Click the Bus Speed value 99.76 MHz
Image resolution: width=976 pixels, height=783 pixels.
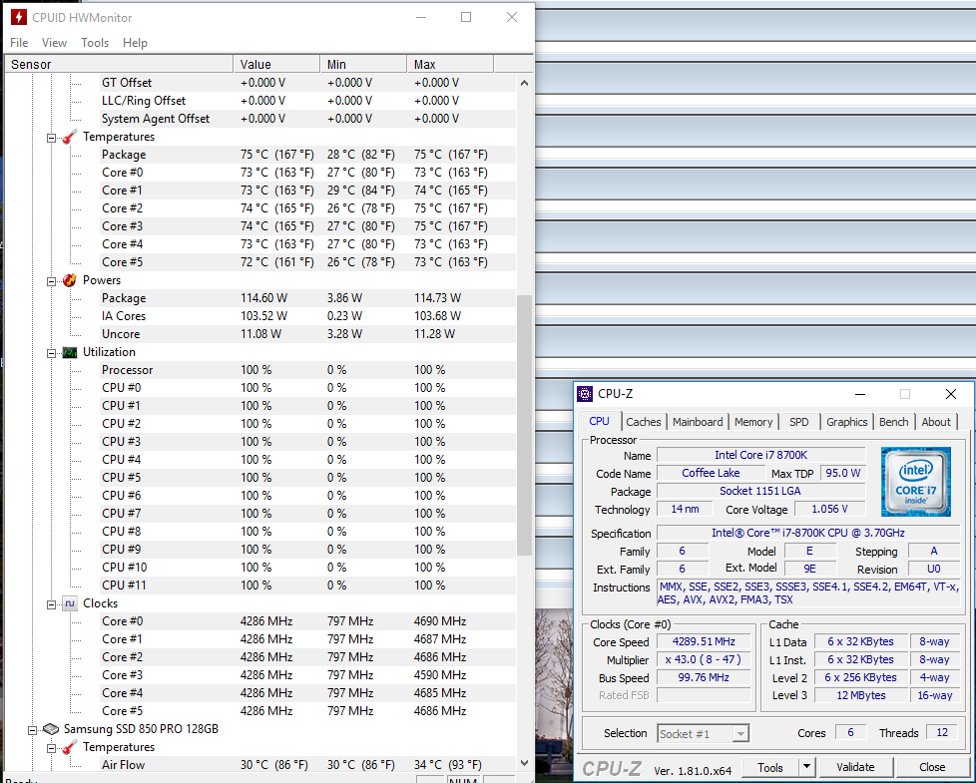(704, 678)
